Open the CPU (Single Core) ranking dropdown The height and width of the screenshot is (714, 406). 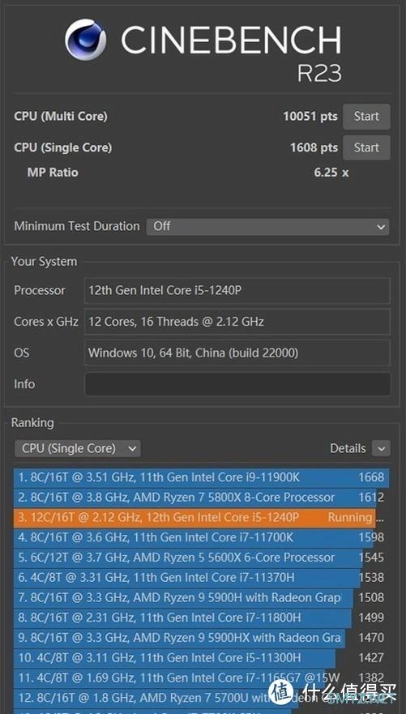point(77,448)
